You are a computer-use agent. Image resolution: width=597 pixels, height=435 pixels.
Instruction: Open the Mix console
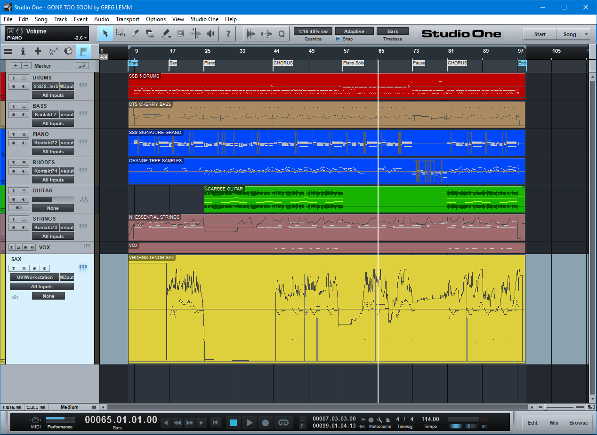(x=554, y=423)
